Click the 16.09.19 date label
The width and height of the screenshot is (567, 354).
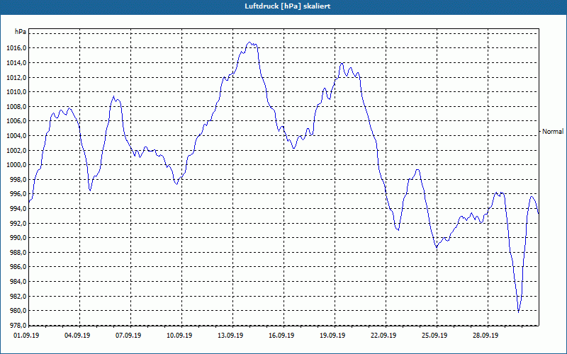point(281,335)
